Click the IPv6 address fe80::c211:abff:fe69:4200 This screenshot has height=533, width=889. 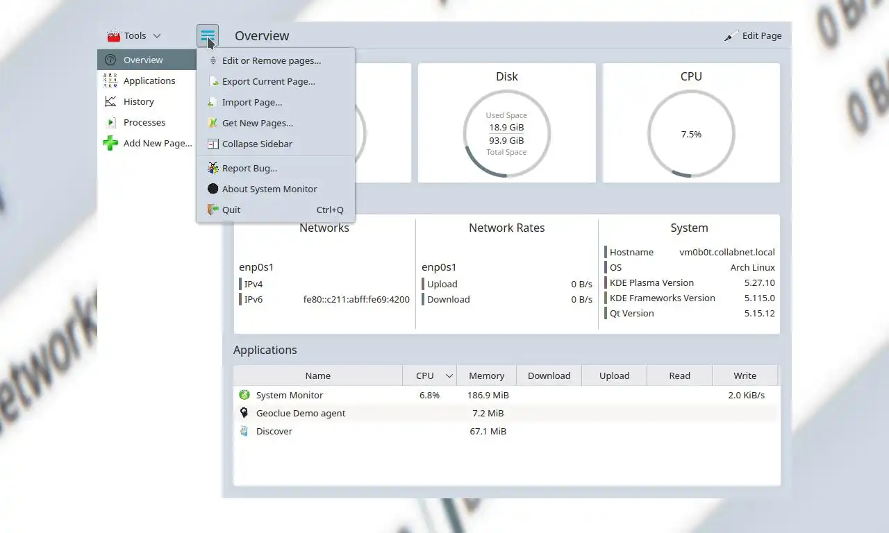tap(356, 299)
